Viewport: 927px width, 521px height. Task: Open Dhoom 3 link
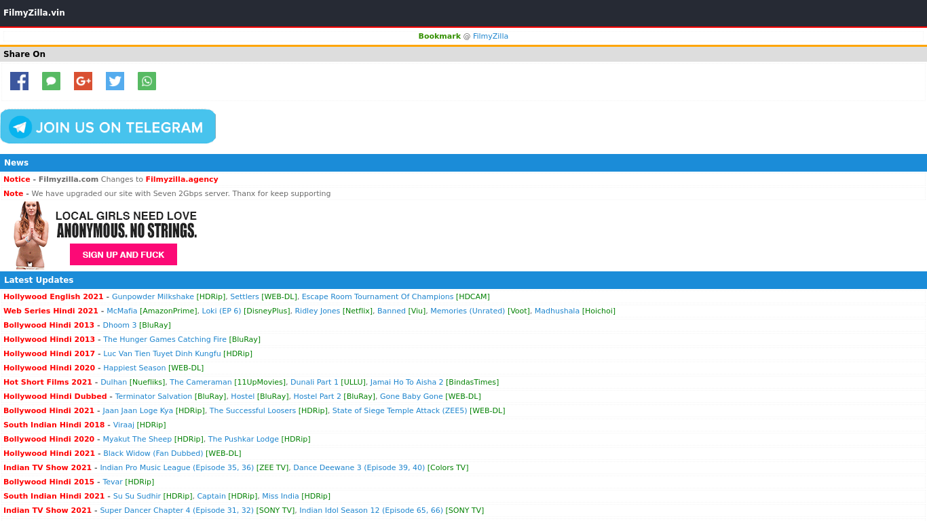[119, 326]
